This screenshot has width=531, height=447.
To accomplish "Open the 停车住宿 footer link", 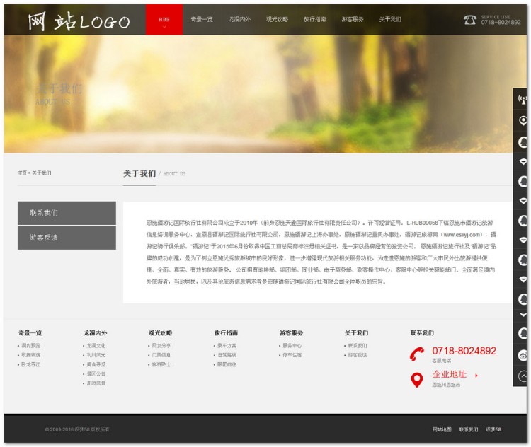I will (x=292, y=355).
